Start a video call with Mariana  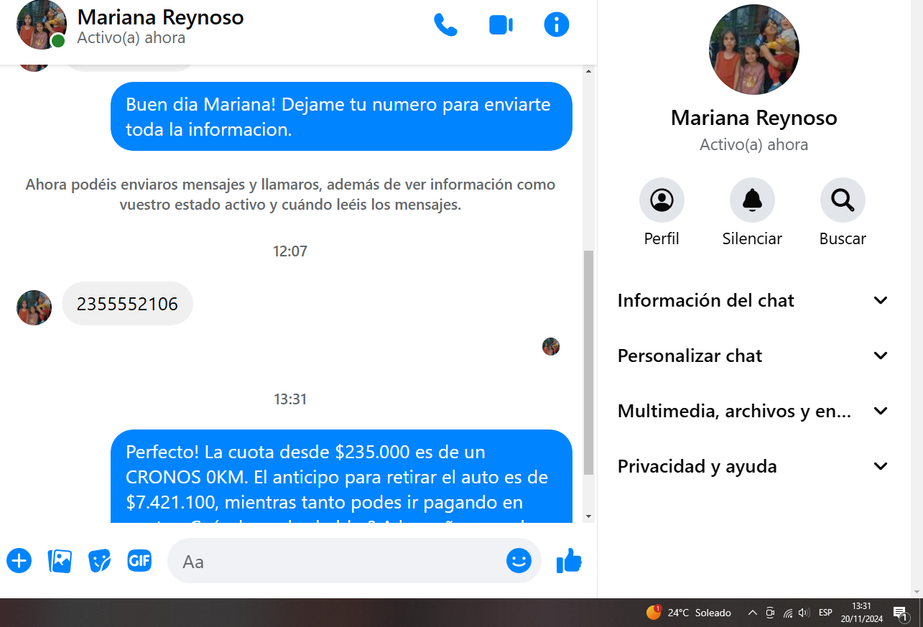tap(501, 25)
